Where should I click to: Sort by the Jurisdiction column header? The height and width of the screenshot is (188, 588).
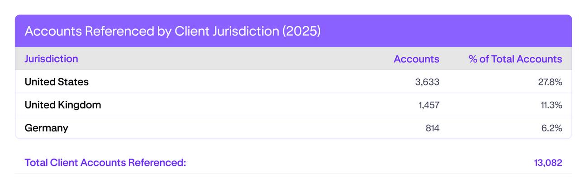tap(51, 59)
